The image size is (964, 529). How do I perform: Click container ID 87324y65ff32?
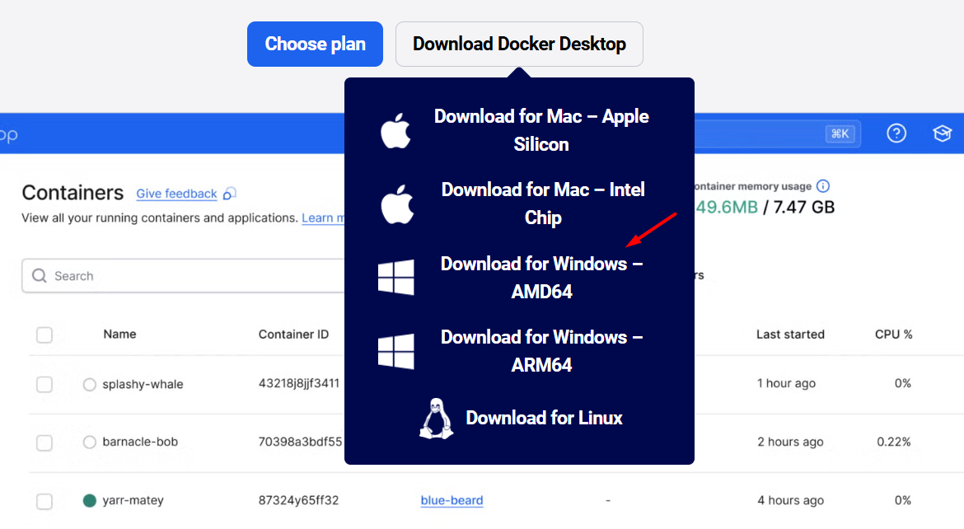coord(298,500)
